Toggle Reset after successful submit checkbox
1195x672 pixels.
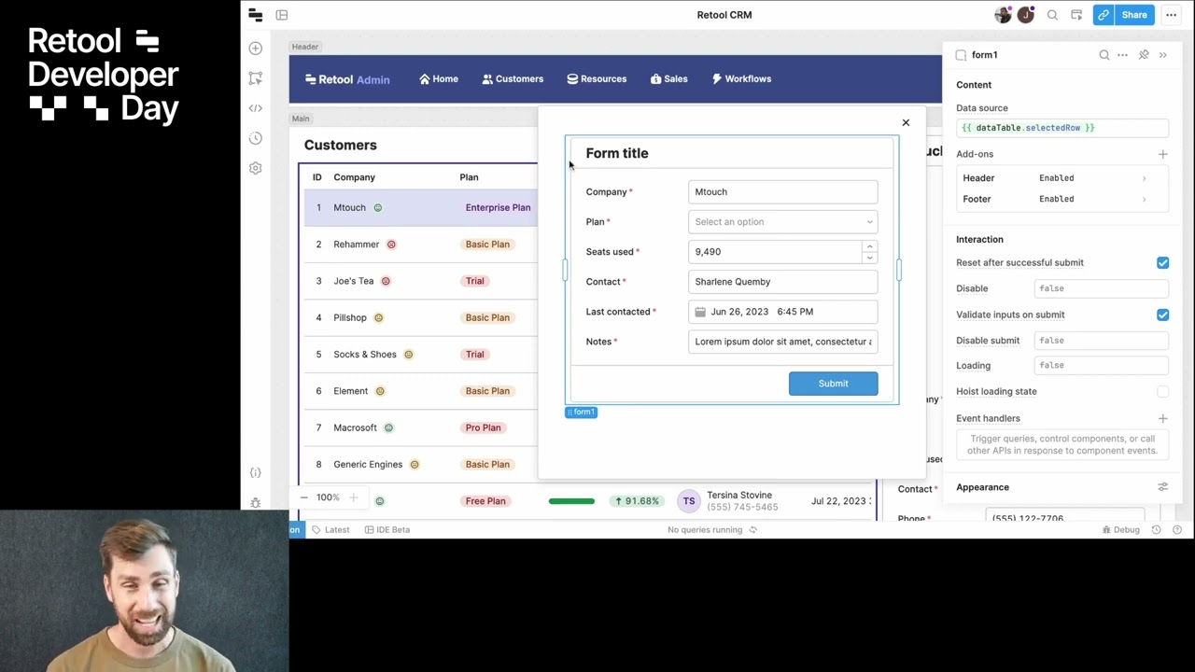point(1162,263)
